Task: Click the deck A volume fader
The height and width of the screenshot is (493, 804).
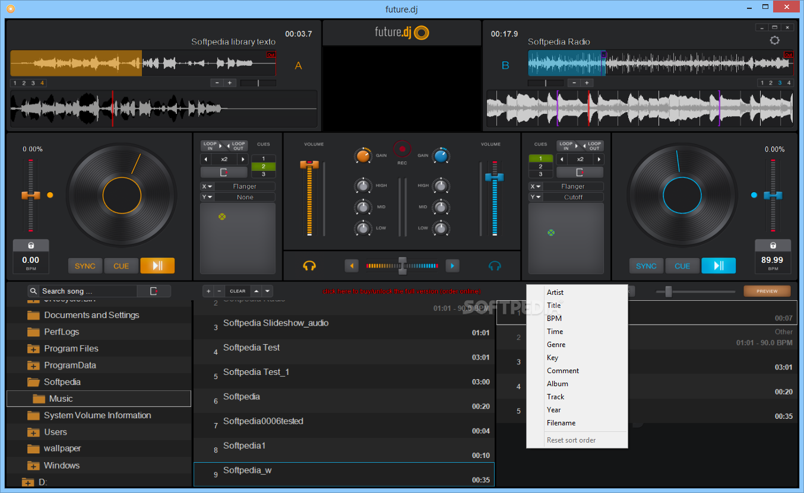Action: click(309, 164)
